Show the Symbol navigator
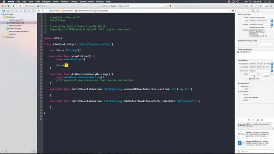 click(8, 11)
